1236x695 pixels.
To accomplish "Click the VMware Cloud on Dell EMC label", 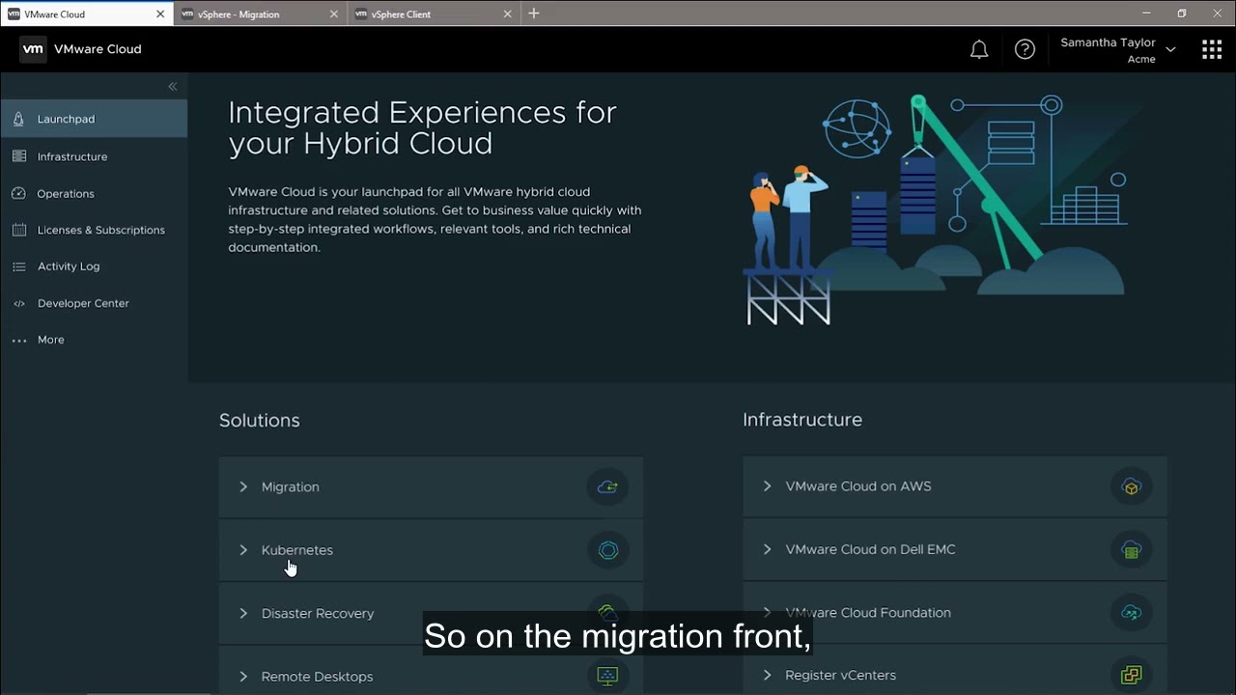I will (870, 549).
